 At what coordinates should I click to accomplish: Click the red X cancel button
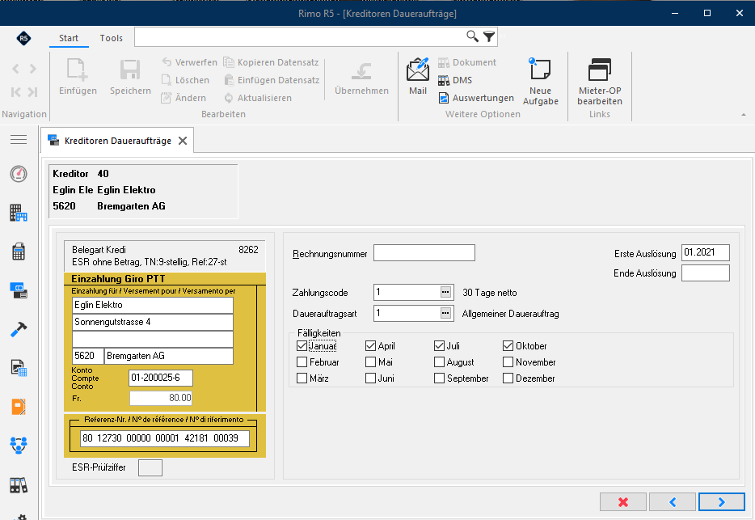[x=623, y=502]
